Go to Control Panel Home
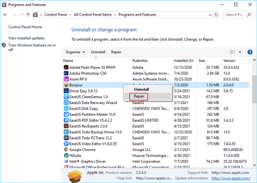Screen dimensions: 257x183 (25, 27)
